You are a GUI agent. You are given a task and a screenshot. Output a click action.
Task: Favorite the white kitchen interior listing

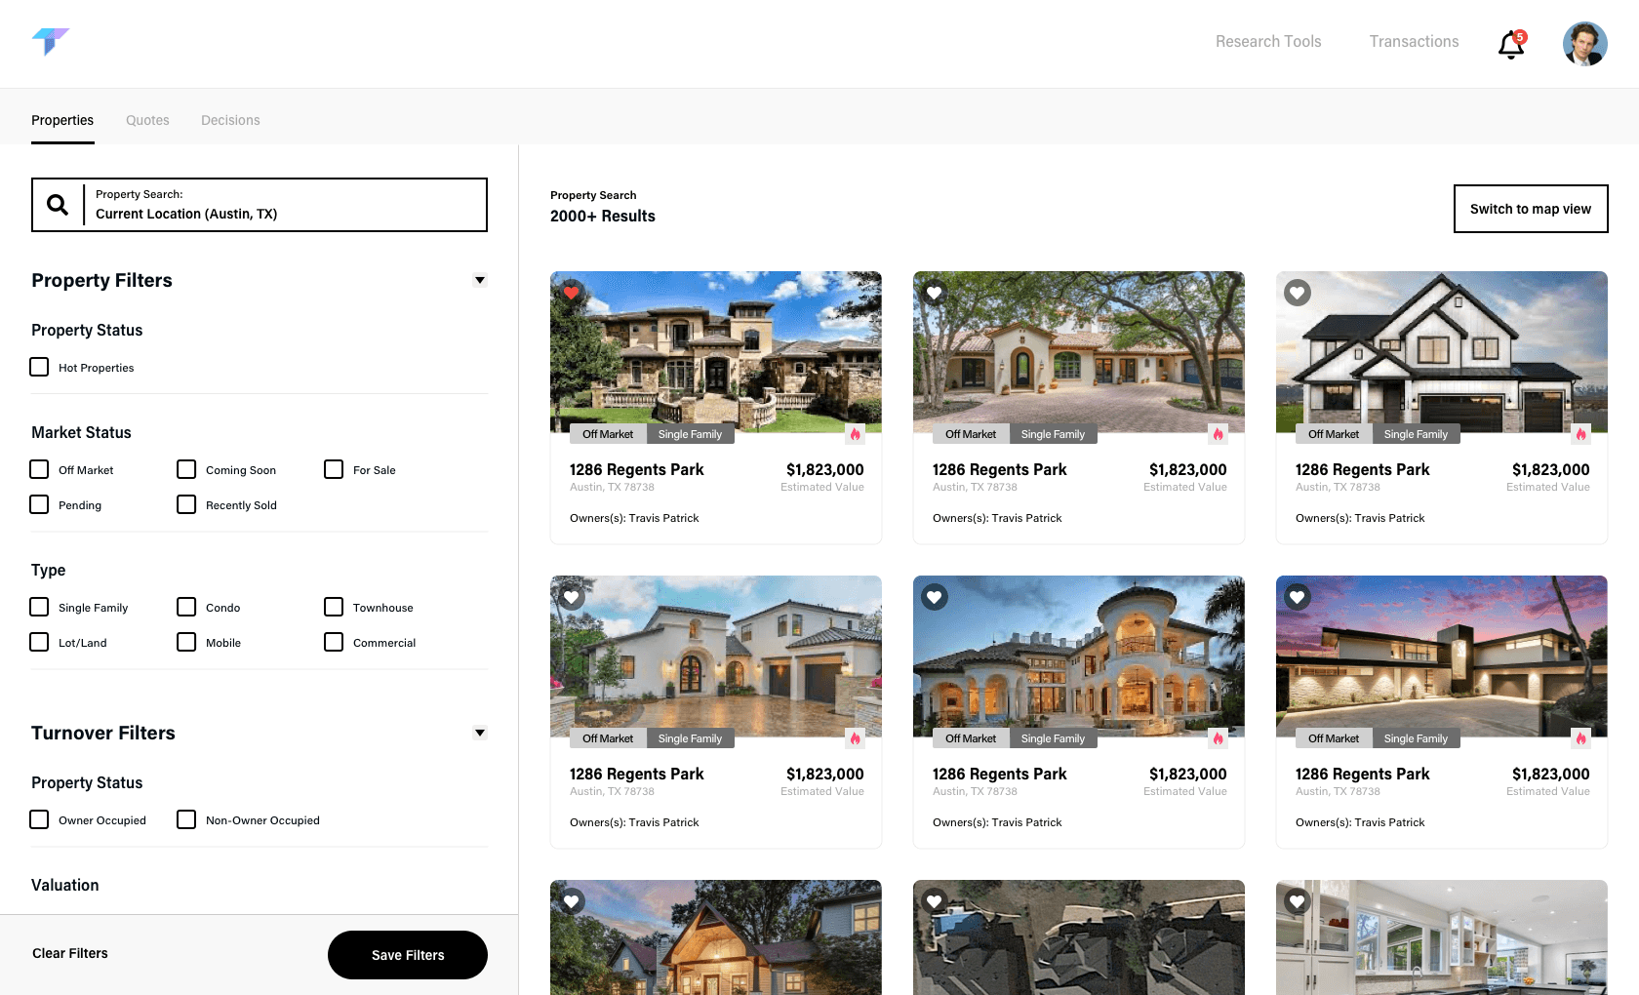(x=1298, y=901)
